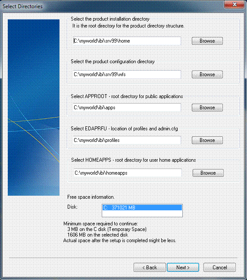Click the APPROOT path field
The width and height of the screenshot is (247, 280).
127,108
